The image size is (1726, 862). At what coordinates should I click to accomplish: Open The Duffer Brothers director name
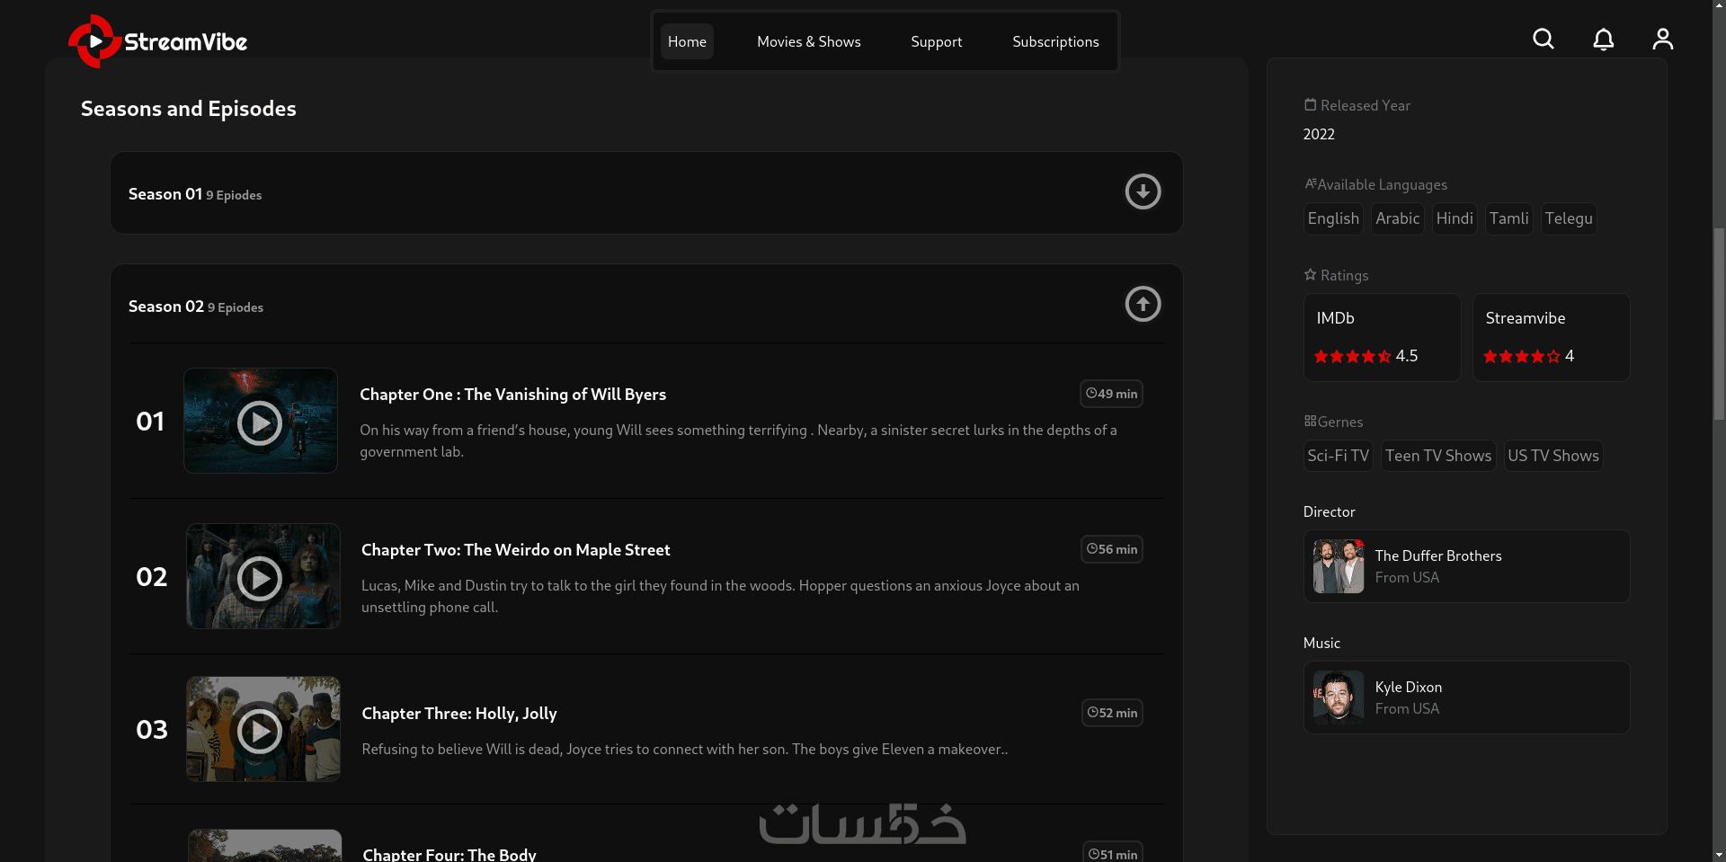[x=1438, y=555]
